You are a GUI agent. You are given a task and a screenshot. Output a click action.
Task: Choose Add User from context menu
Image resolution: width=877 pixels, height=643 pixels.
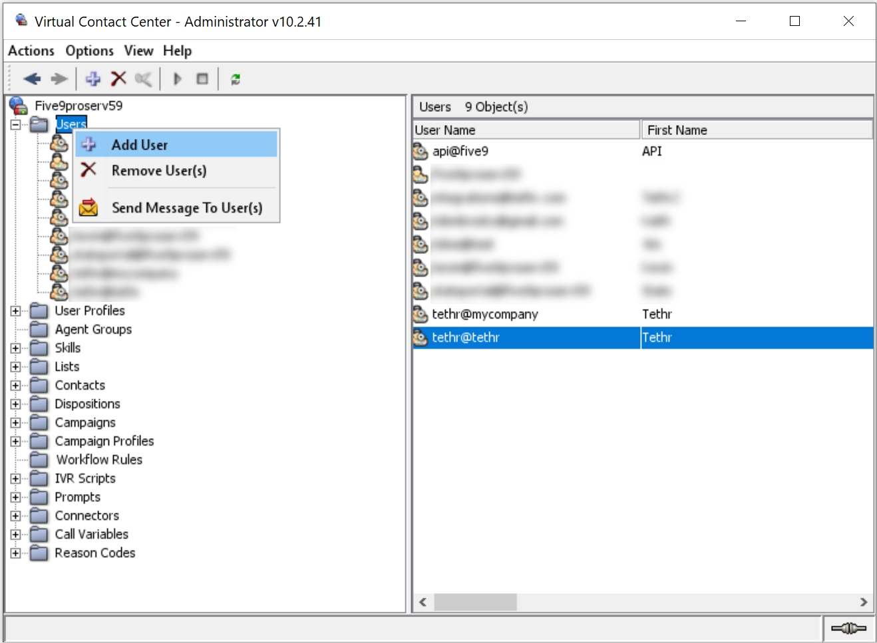point(139,145)
